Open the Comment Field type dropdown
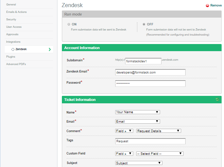The height and width of the screenshot is (167, 224). click(124, 131)
